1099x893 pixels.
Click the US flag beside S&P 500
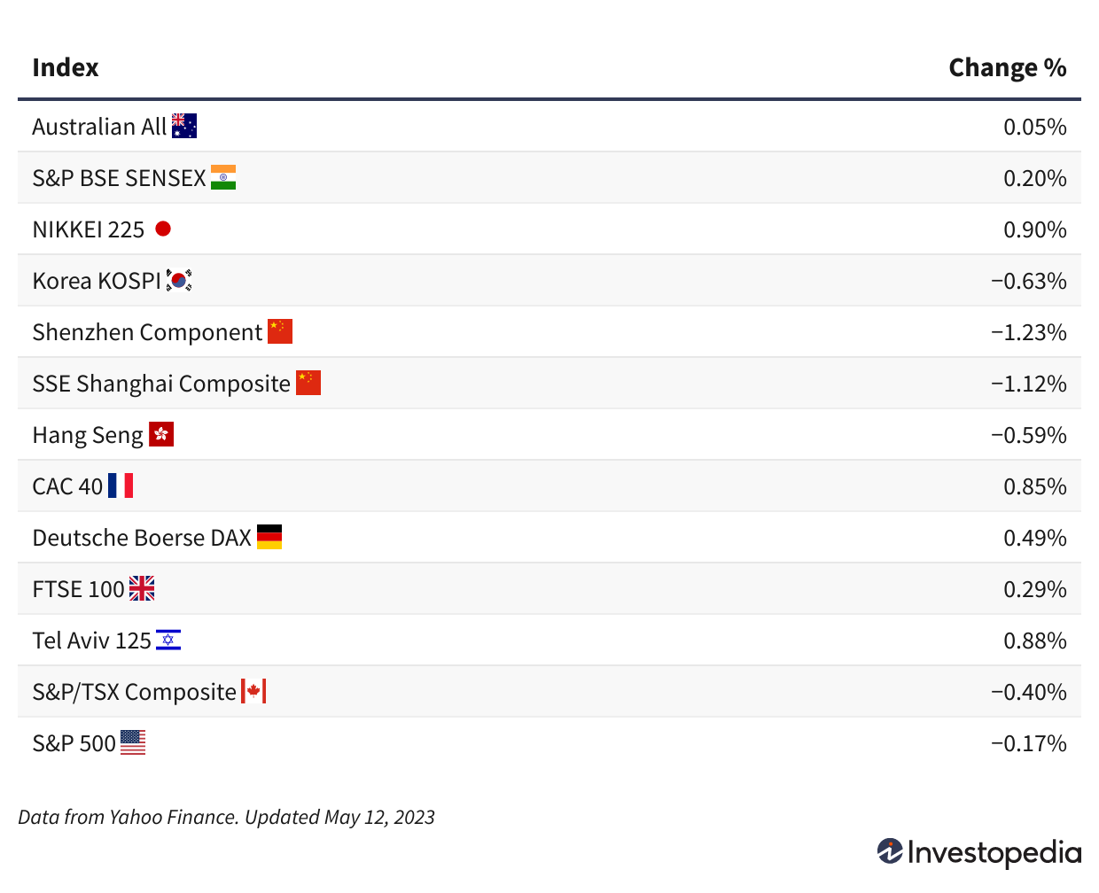coord(133,743)
